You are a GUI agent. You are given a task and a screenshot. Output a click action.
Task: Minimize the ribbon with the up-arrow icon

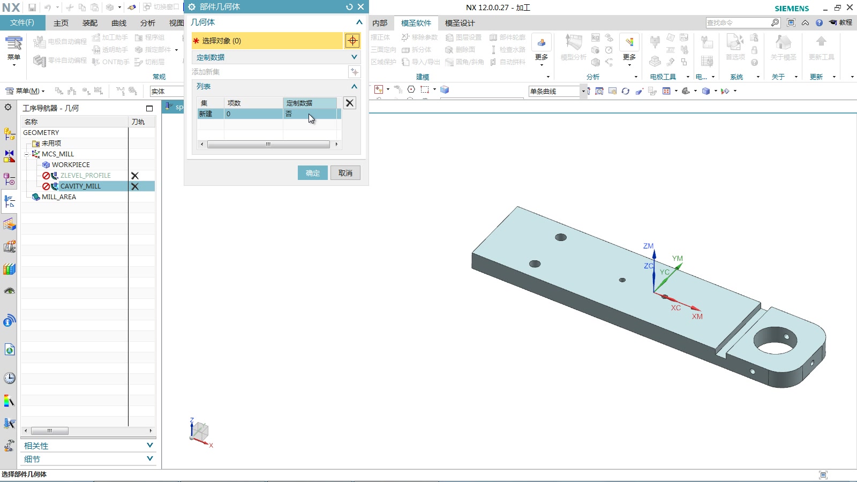tap(805, 22)
